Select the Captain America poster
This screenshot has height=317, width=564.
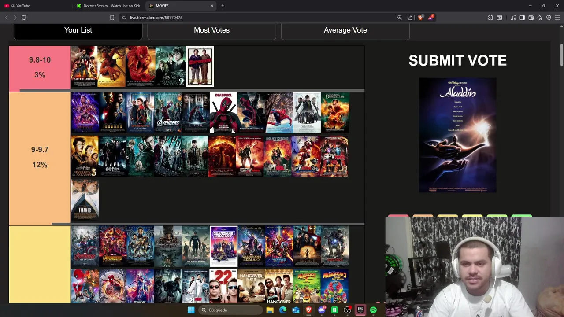click(x=84, y=66)
